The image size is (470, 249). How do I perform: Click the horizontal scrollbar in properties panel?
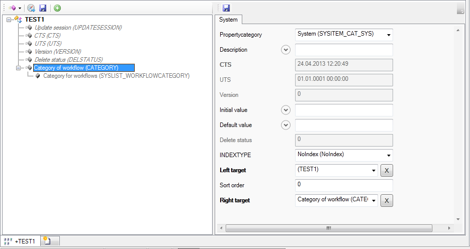click(x=328, y=228)
